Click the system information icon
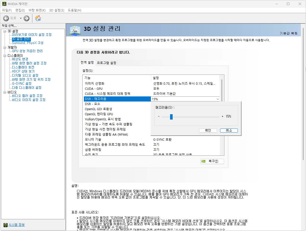The height and width of the screenshot is (231, 306). point(5,225)
